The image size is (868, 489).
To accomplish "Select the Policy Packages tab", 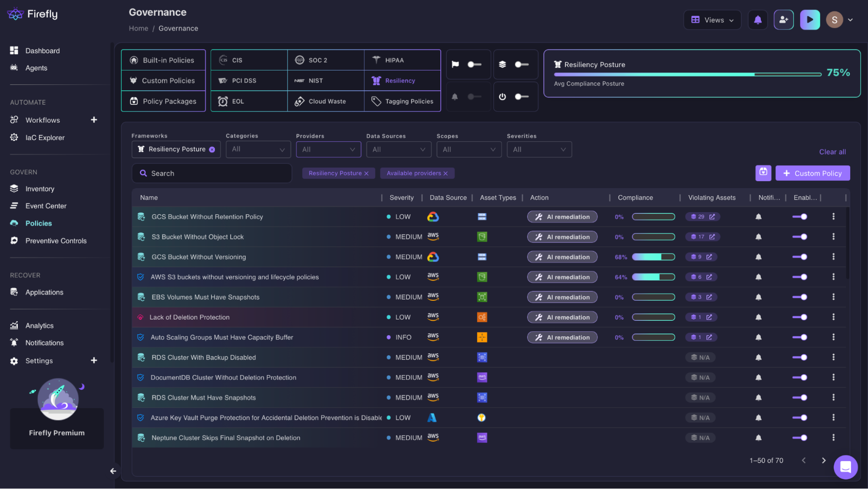I will click(163, 101).
